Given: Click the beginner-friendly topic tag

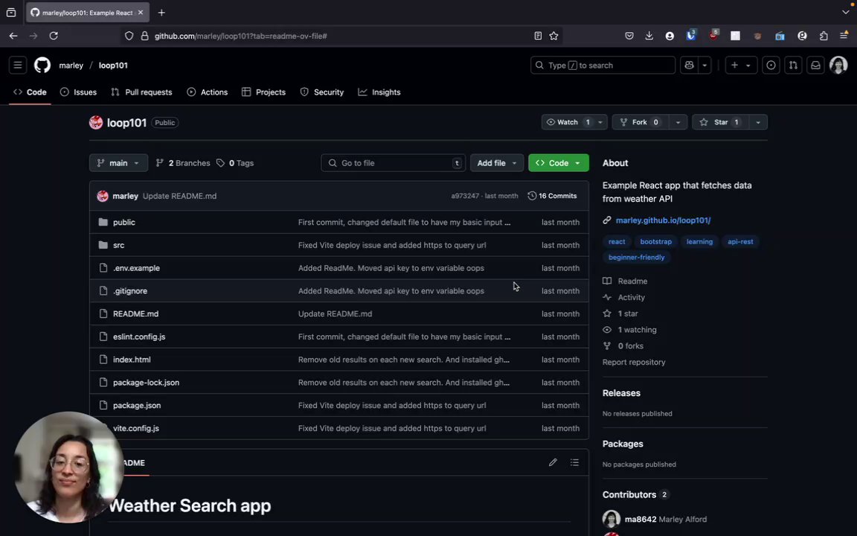Looking at the screenshot, I should tap(636, 257).
